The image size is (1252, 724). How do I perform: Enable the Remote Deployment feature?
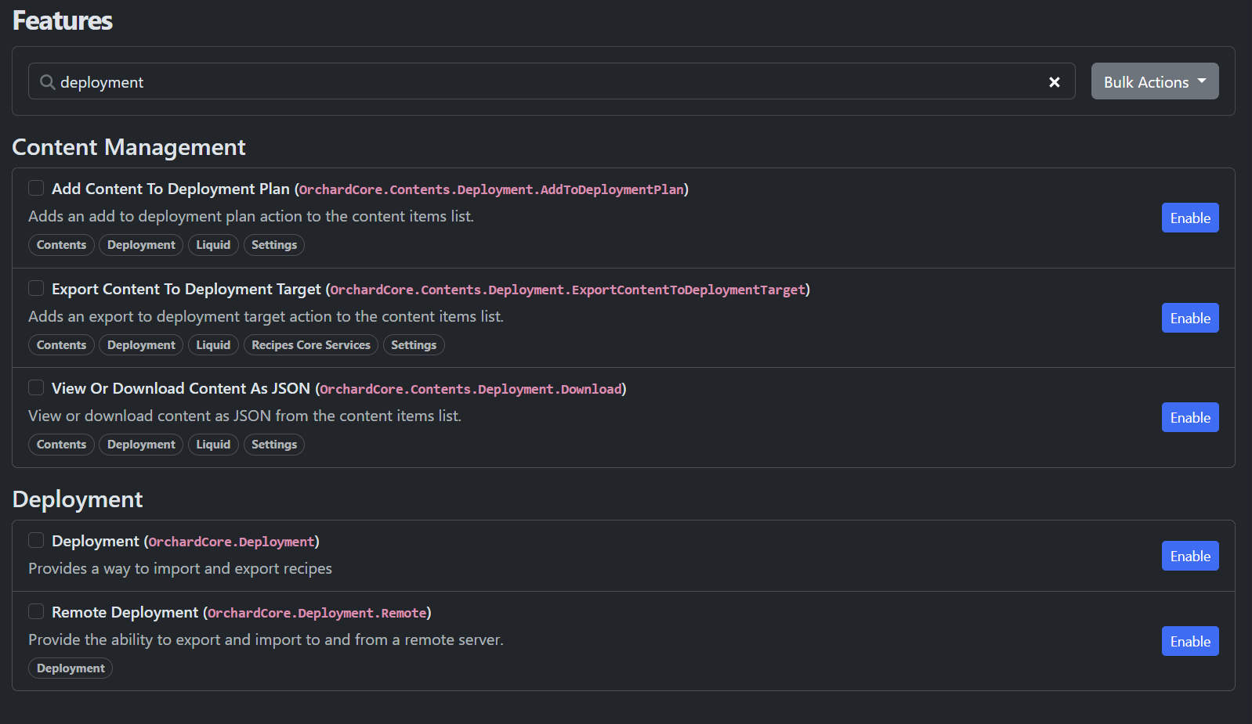1190,641
